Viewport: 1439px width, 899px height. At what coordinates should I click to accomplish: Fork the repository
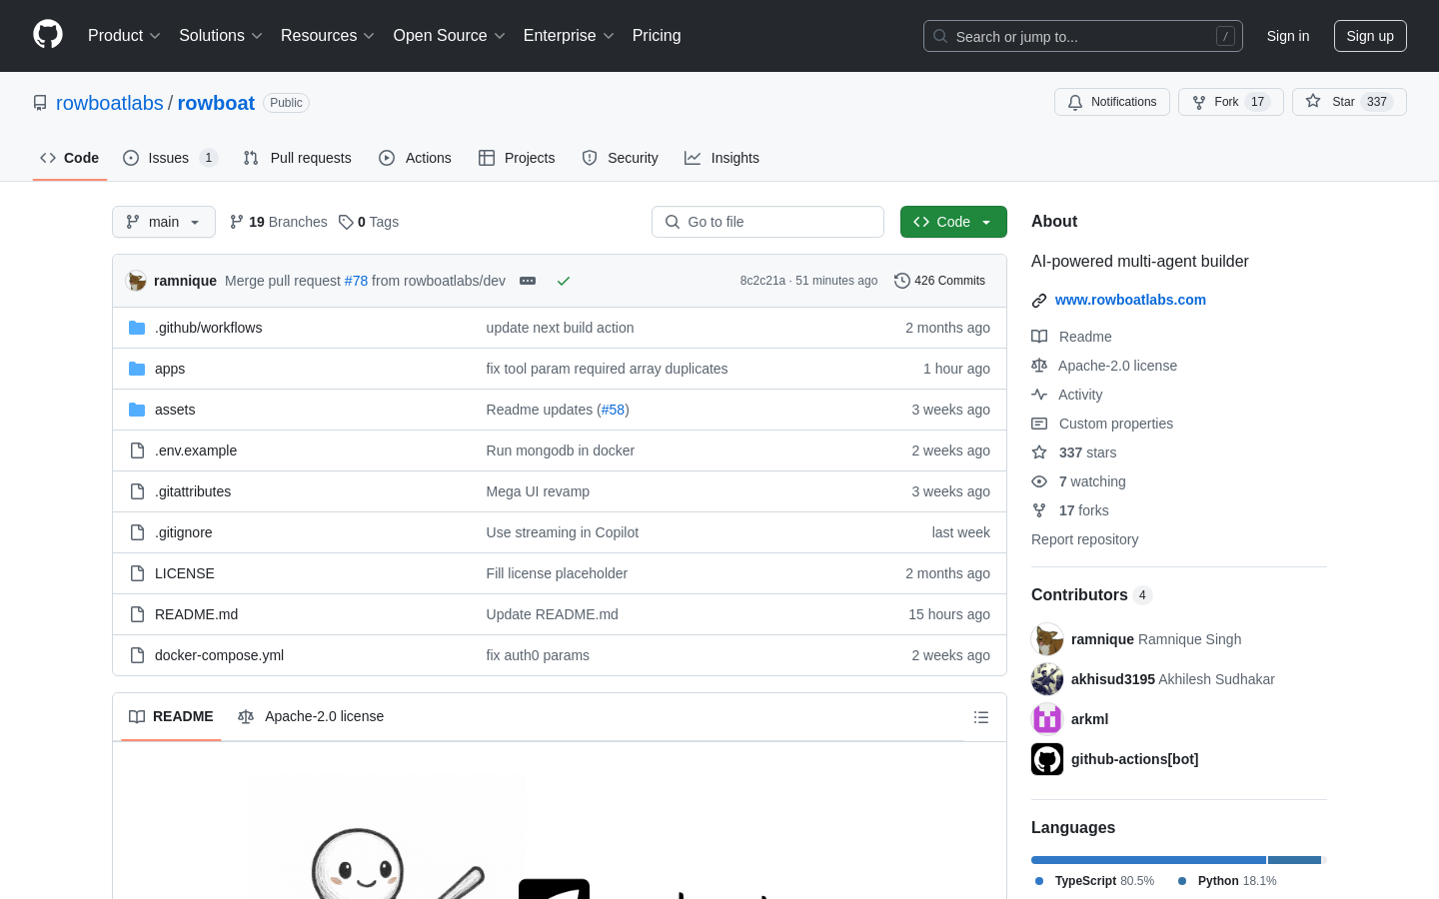click(x=1230, y=102)
